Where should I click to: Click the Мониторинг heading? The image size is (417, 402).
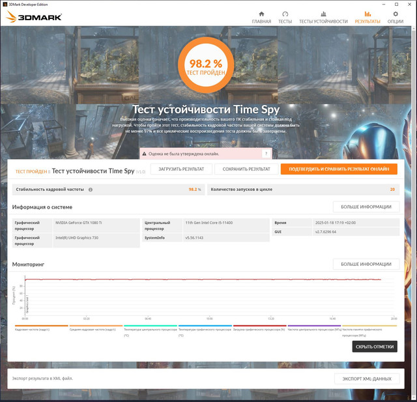pos(28,265)
